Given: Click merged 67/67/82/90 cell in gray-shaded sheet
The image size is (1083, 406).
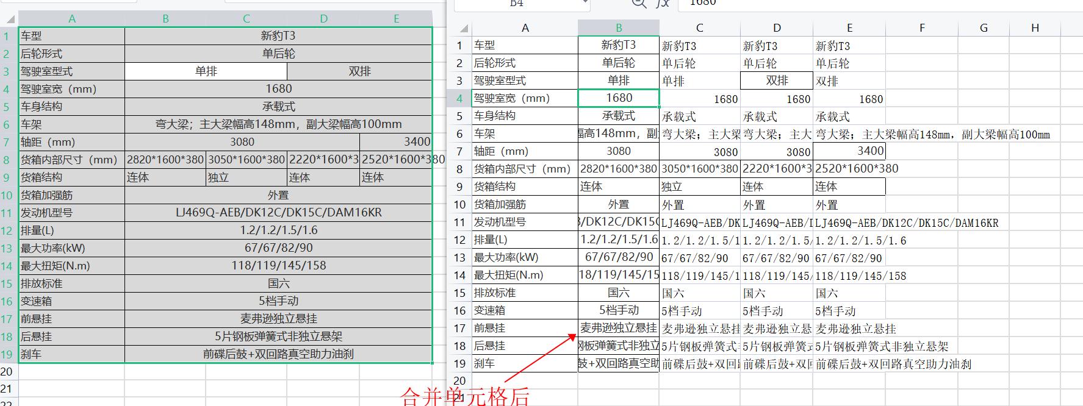Looking at the screenshot, I should [279, 248].
